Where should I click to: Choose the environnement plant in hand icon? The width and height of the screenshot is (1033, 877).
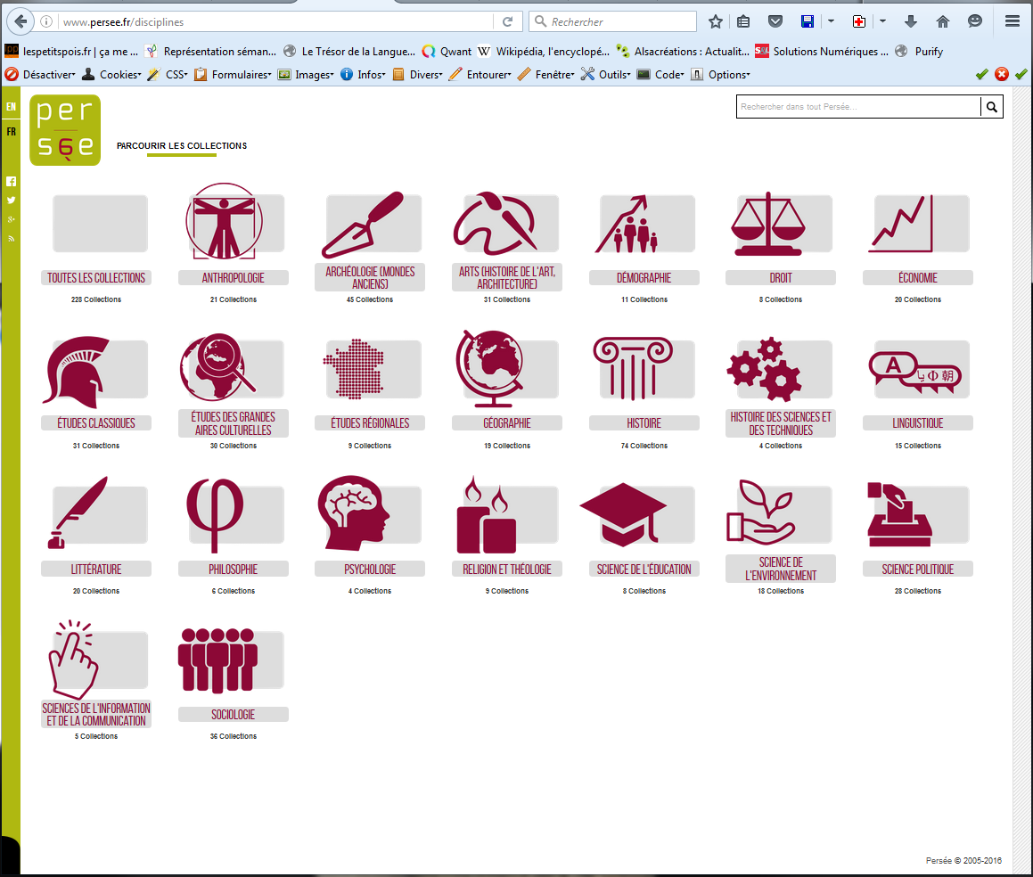pyautogui.click(x=761, y=512)
